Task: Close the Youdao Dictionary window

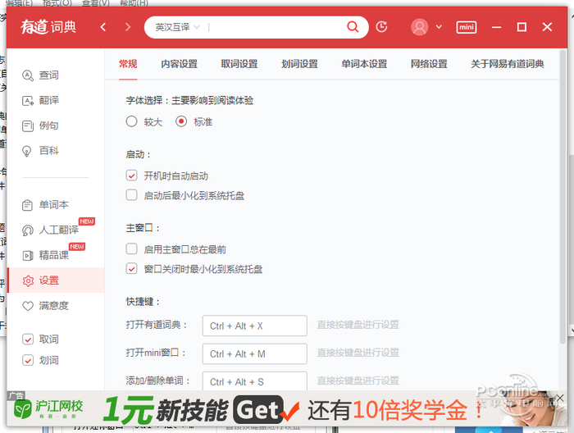Action: point(547,27)
